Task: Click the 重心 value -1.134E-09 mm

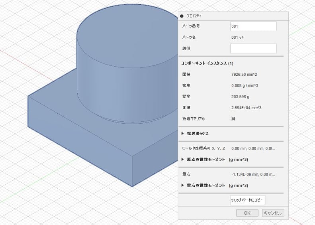Action: (253, 174)
